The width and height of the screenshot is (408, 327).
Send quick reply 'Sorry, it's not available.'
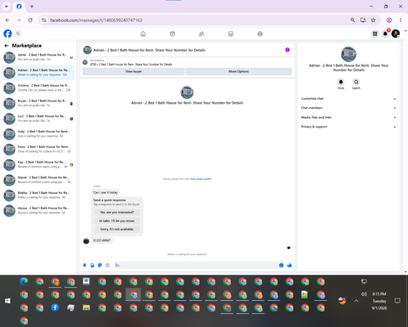[x=117, y=229]
